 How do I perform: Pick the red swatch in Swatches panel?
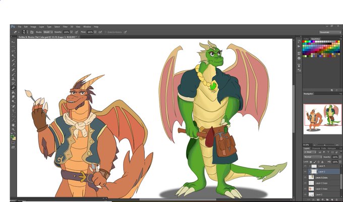tap(304, 41)
